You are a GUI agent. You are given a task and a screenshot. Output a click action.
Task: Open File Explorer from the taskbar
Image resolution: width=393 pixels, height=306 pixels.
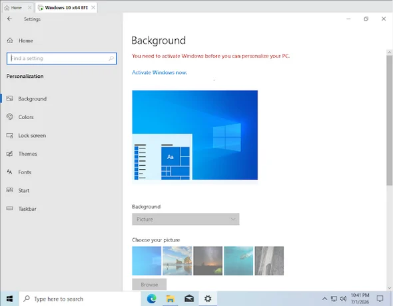(170, 299)
